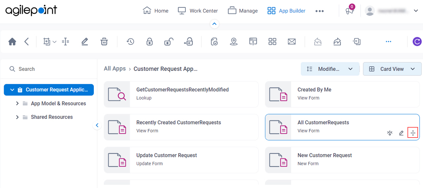Image resolution: width=423 pixels, height=188 pixels.
Task: Expand App Model & Resources folder chevron
Action: point(17,104)
